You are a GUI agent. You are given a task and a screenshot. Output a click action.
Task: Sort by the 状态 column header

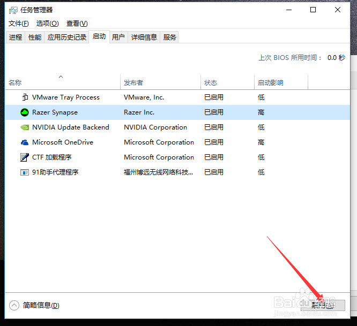(x=227, y=82)
